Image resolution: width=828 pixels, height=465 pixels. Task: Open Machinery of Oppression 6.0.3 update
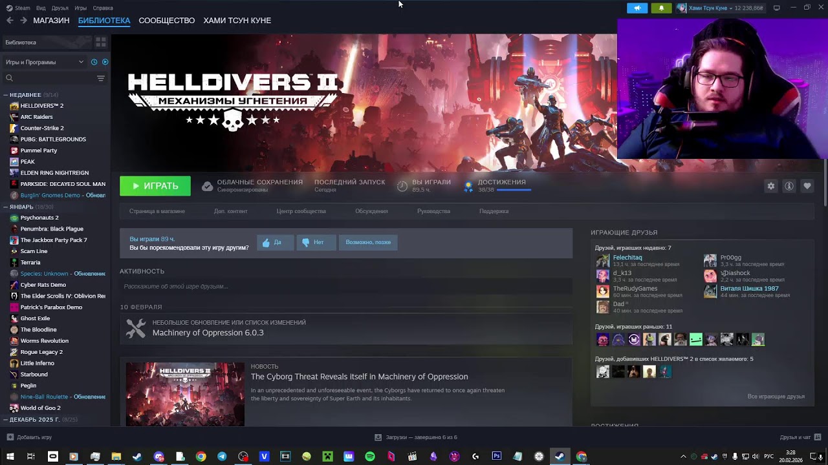208,333
